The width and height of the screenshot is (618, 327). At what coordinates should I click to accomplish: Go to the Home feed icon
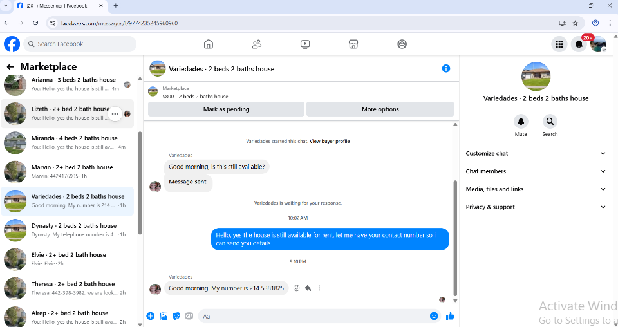tap(209, 44)
